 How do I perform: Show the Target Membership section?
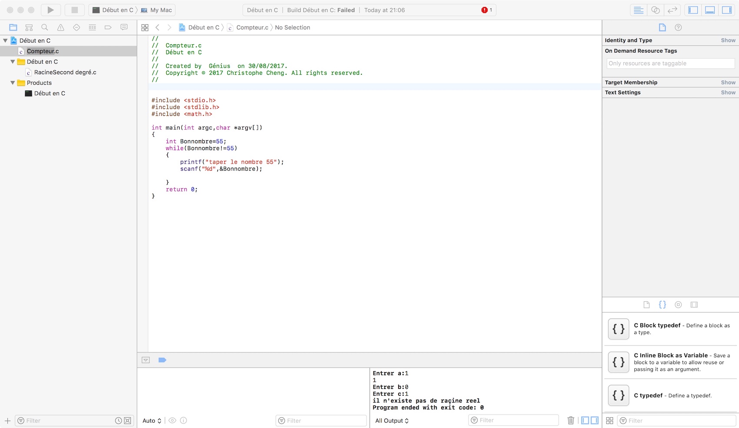coord(728,82)
